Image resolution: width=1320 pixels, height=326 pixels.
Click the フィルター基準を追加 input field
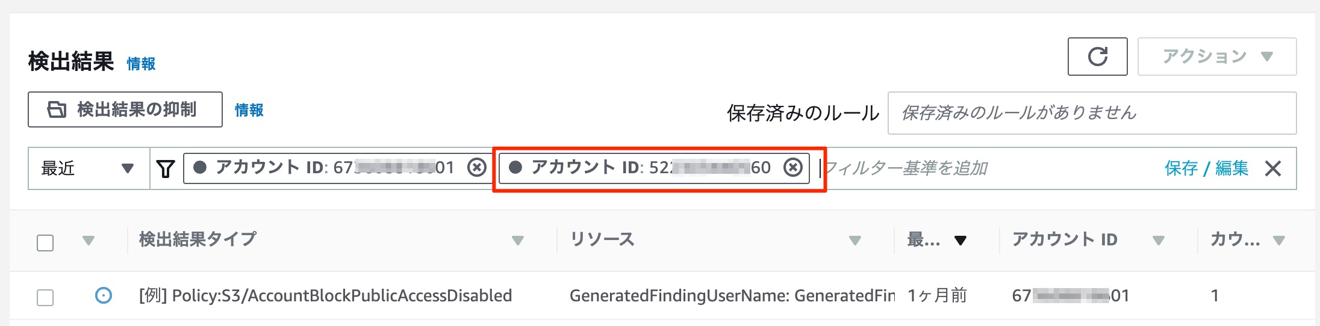pos(988,168)
